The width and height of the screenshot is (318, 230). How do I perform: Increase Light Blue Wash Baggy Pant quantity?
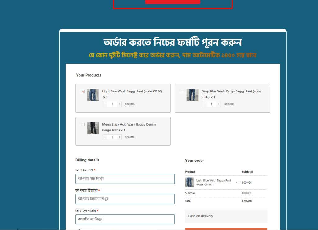(119, 104)
